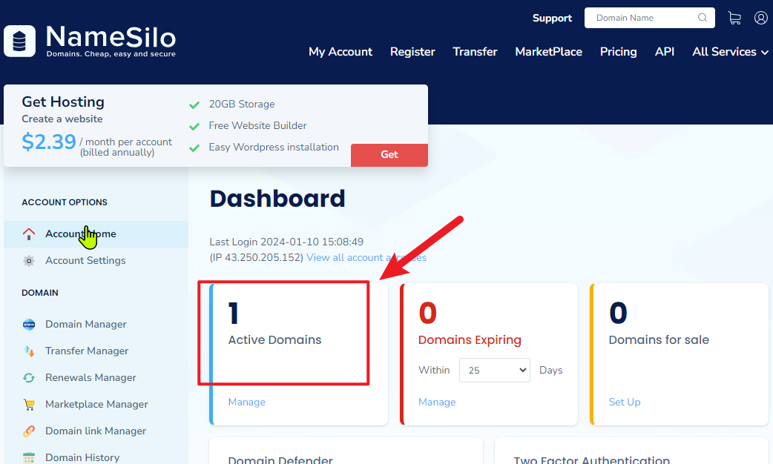The height and width of the screenshot is (464, 773).
Task: Click the Transfer Manager arrows icon
Action: coord(29,351)
